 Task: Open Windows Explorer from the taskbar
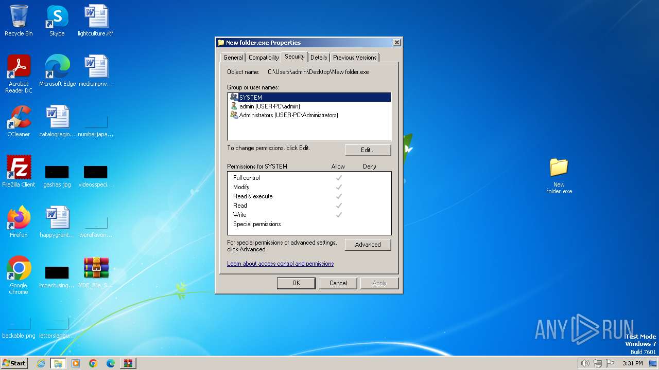(x=58, y=363)
